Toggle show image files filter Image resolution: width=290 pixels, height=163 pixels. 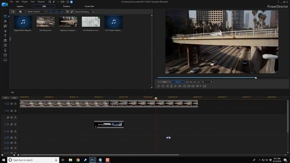pyautogui.click(x=56, y=12)
